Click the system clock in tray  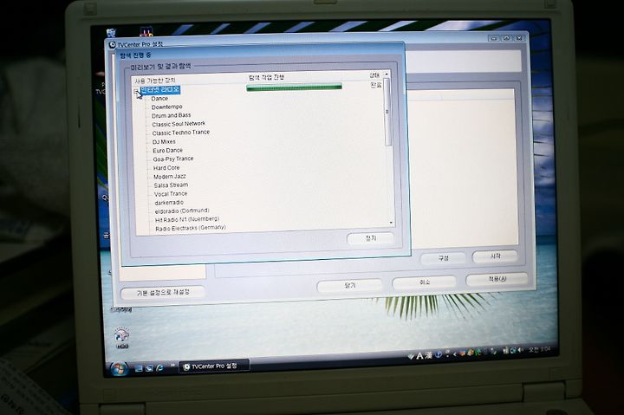(540, 349)
